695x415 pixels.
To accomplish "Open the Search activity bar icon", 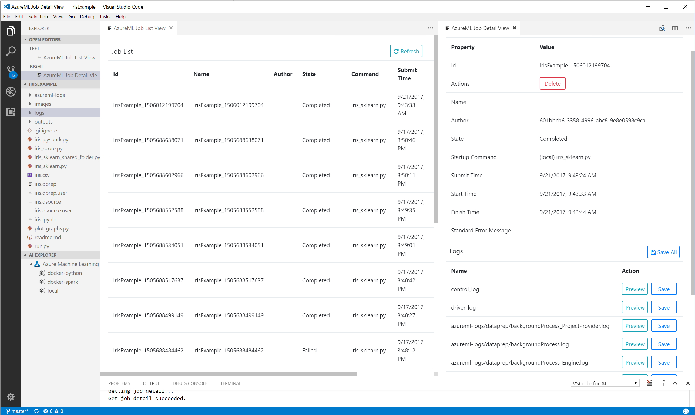I will click(11, 51).
